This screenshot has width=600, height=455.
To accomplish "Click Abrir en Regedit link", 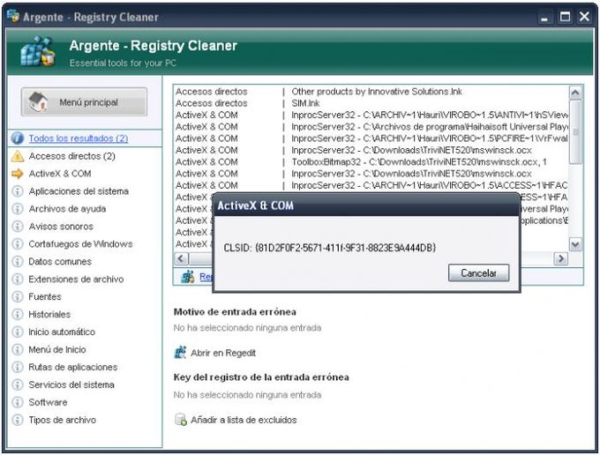I will 223,353.
